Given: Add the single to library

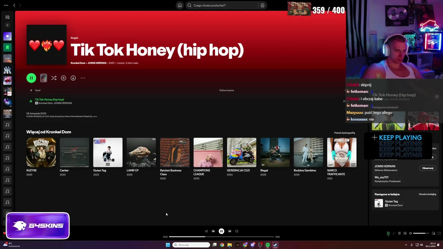Looking at the screenshot, I should (63, 78).
